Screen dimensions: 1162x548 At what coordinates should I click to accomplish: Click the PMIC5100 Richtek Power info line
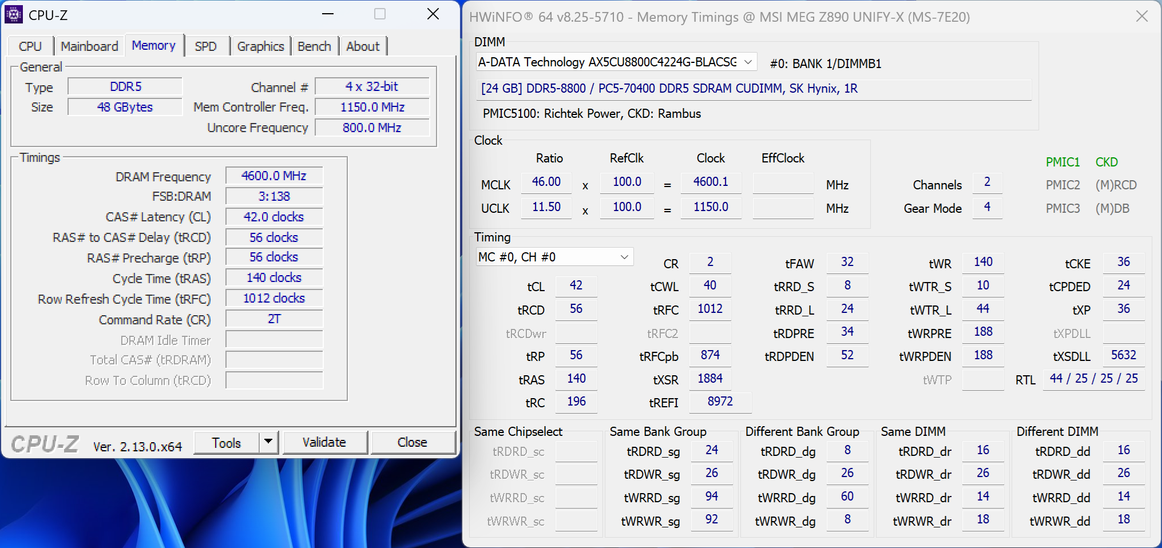coord(592,113)
